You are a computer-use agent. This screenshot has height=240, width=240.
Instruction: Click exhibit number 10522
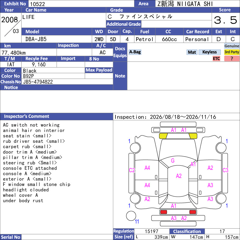coord(37,4)
